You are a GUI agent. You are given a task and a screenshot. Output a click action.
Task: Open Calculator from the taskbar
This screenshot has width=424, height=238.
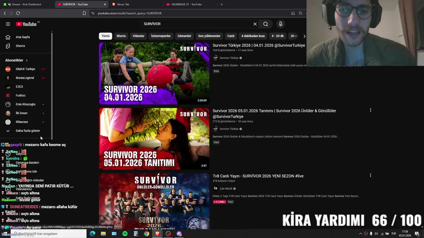coord(135,234)
